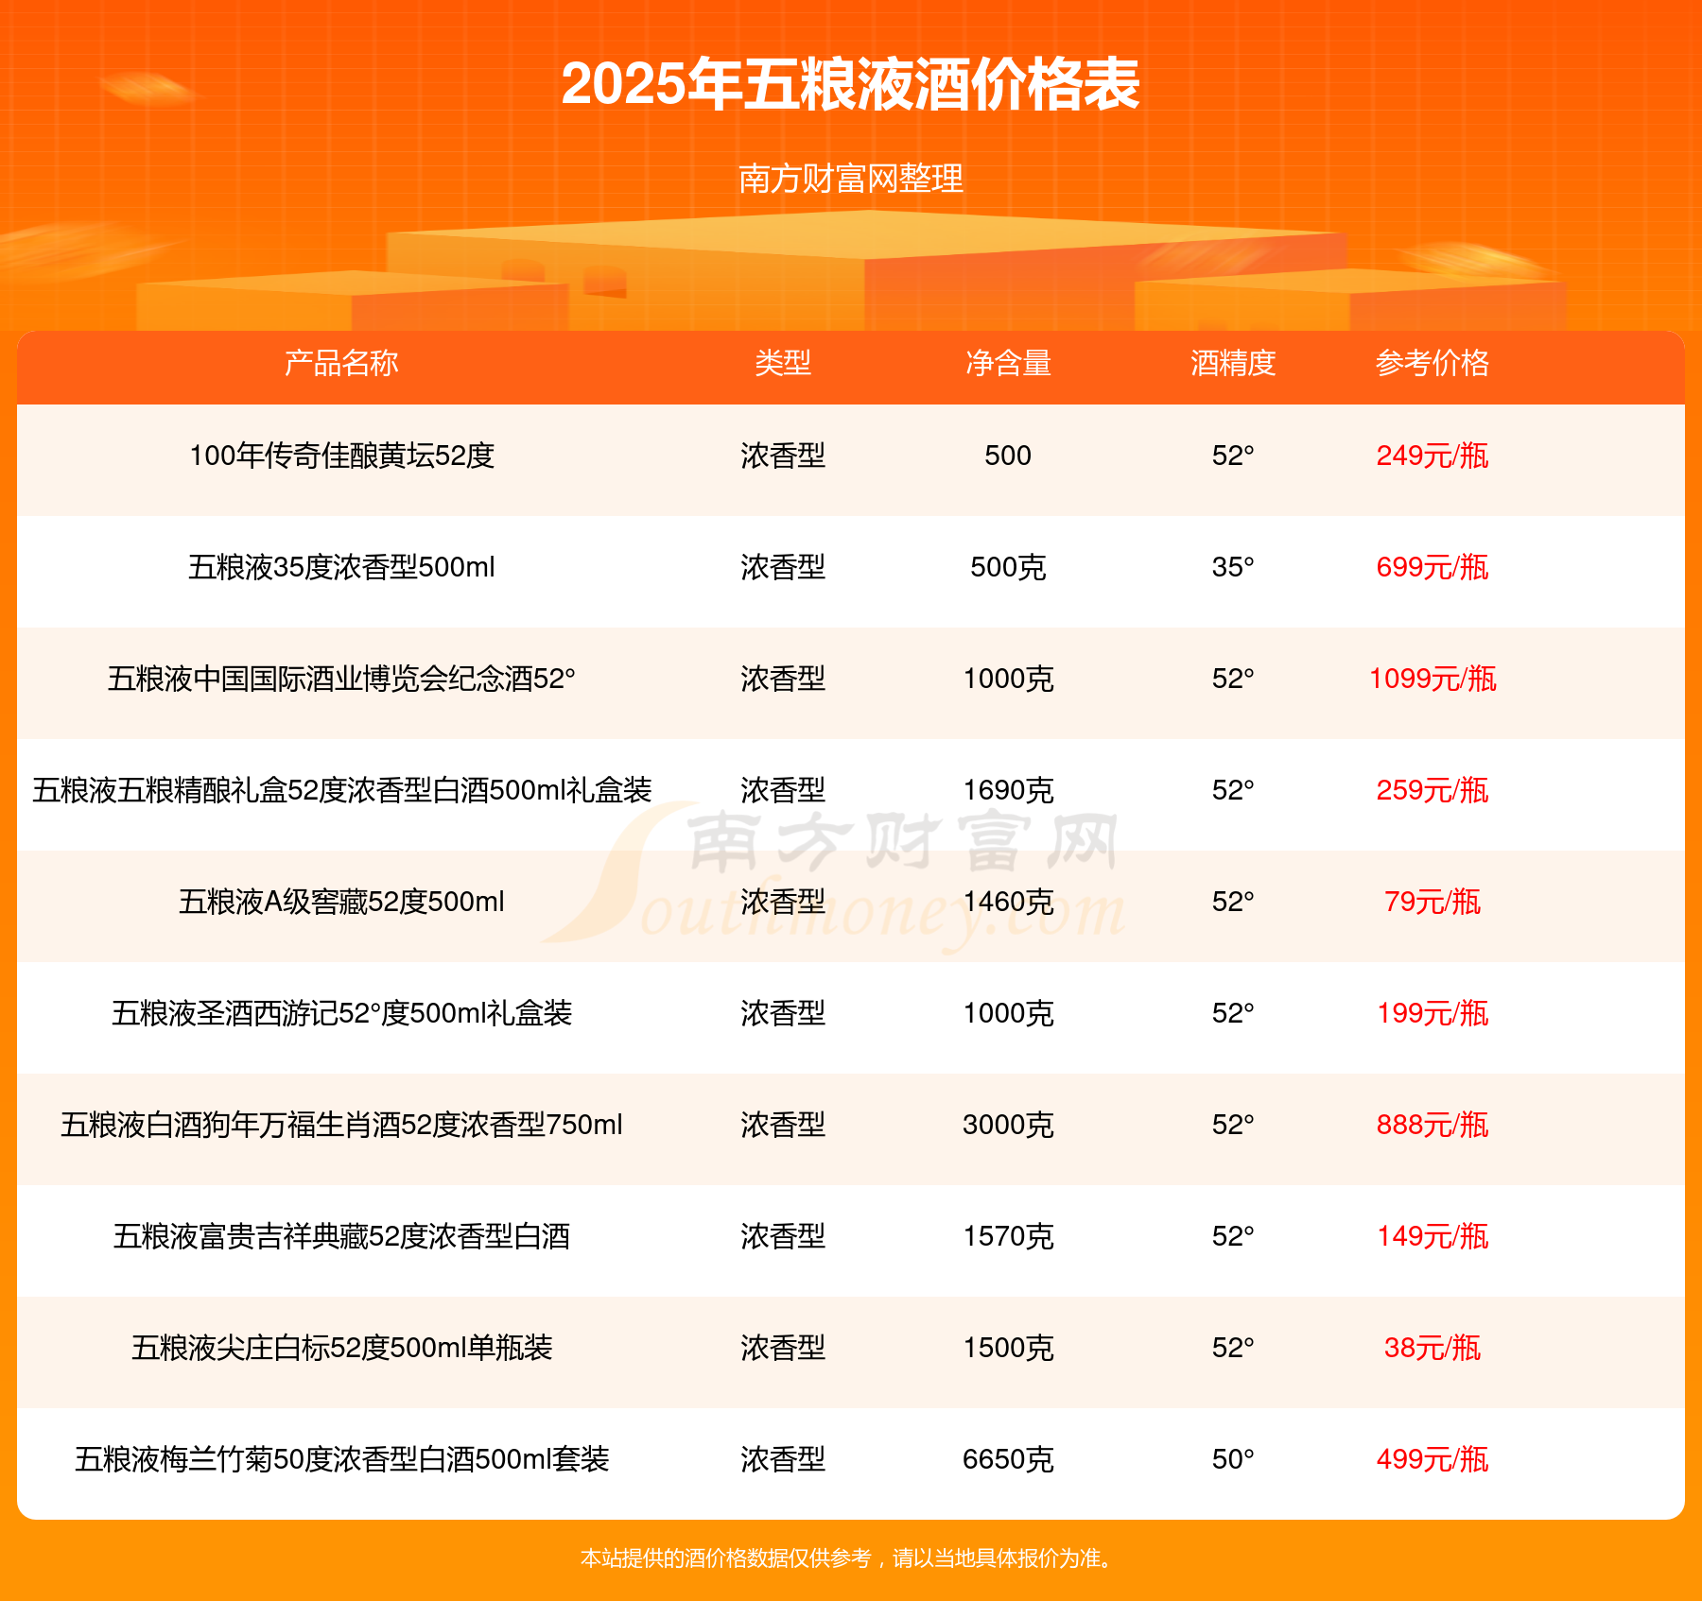1702x1601 pixels.
Task: Click product name 五粮液尖庄白标52度500ml单瓶装
Action: (x=341, y=1348)
